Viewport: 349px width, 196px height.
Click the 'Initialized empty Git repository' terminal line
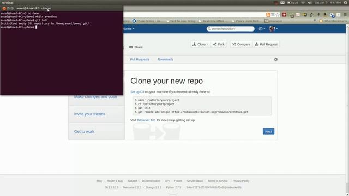(x=45, y=23)
